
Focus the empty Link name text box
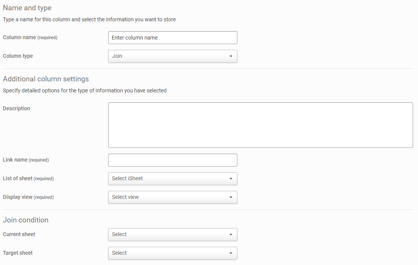click(x=173, y=160)
